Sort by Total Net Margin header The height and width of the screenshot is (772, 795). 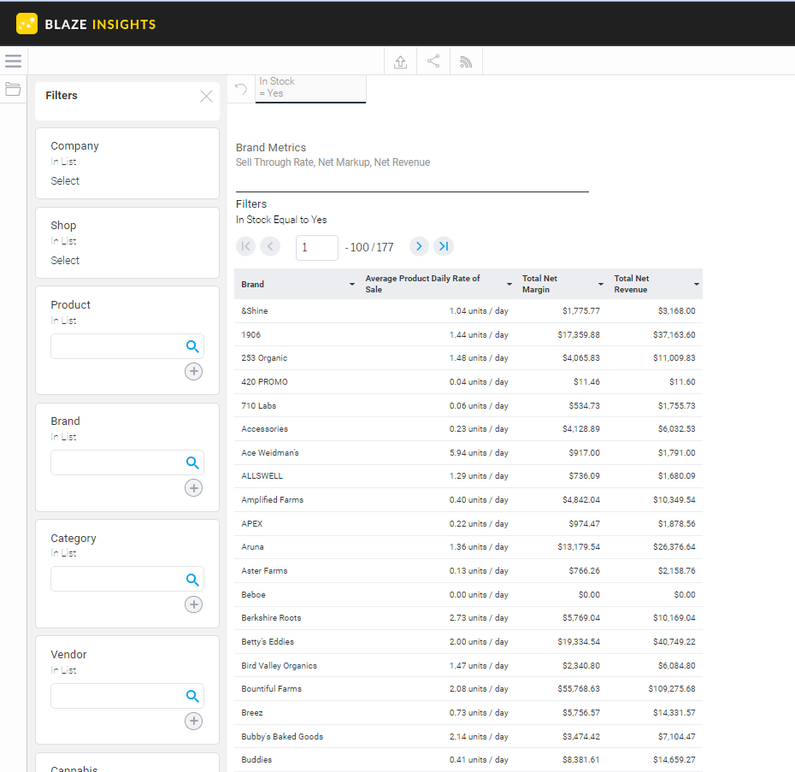pos(540,284)
